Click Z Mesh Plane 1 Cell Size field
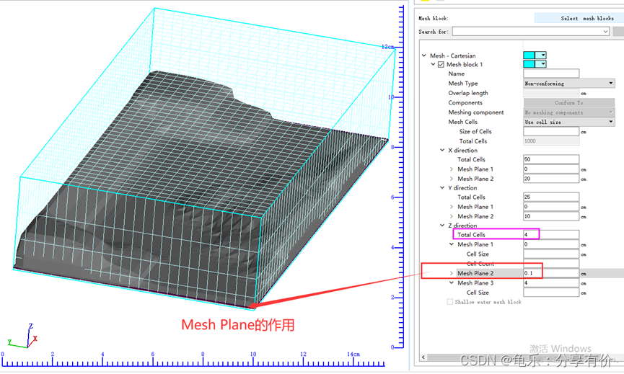624x374 pixels. (x=551, y=254)
